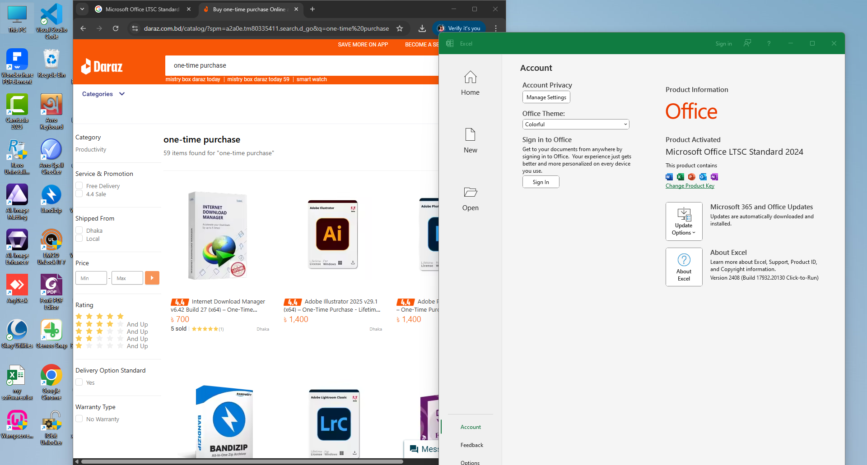The width and height of the screenshot is (867, 465).
Task: Click mistry box daraz today 59 suggestion
Action: [x=258, y=79]
